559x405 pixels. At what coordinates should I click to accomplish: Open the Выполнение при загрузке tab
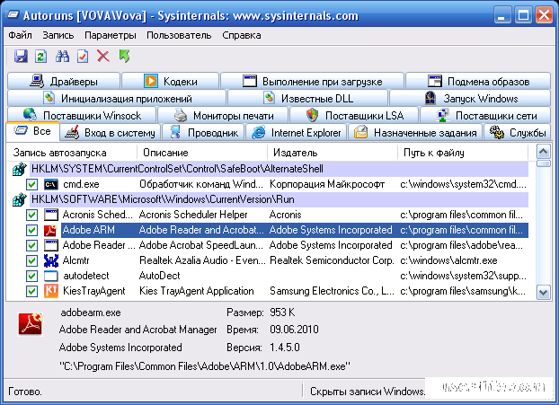(x=312, y=81)
